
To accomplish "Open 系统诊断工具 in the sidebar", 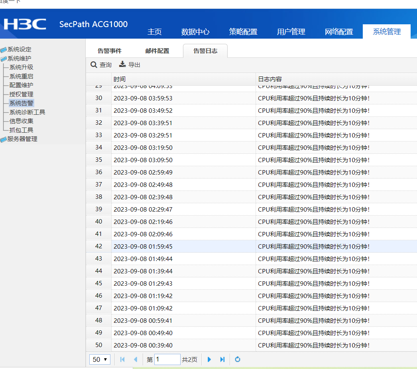I will click(27, 112).
